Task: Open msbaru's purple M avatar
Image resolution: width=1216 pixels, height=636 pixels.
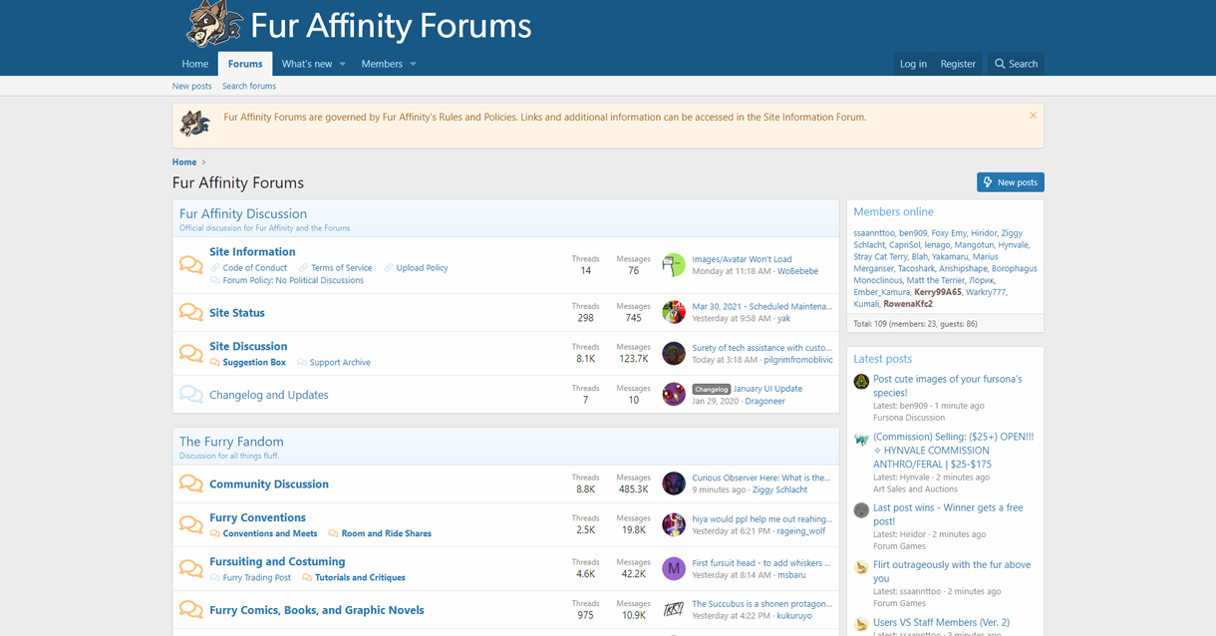Action: pos(674,568)
